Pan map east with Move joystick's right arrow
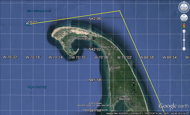The image size is (190, 115). (x=186, y=18)
